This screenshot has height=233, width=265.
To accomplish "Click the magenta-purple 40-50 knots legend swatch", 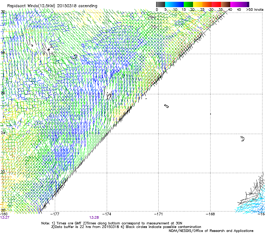I will pyautogui.click(x=240, y=4).
